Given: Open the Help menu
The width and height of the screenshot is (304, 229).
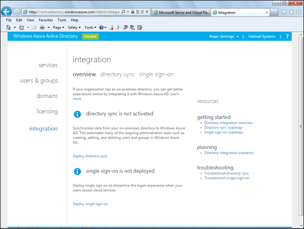Looking at the screenshot, I should (74, 20).
